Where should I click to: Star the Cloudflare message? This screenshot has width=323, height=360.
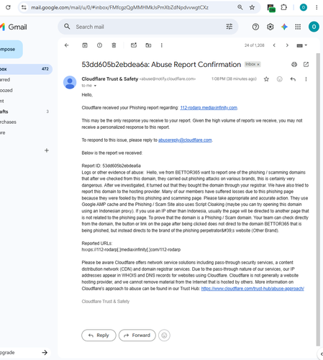tap(266, 79)
